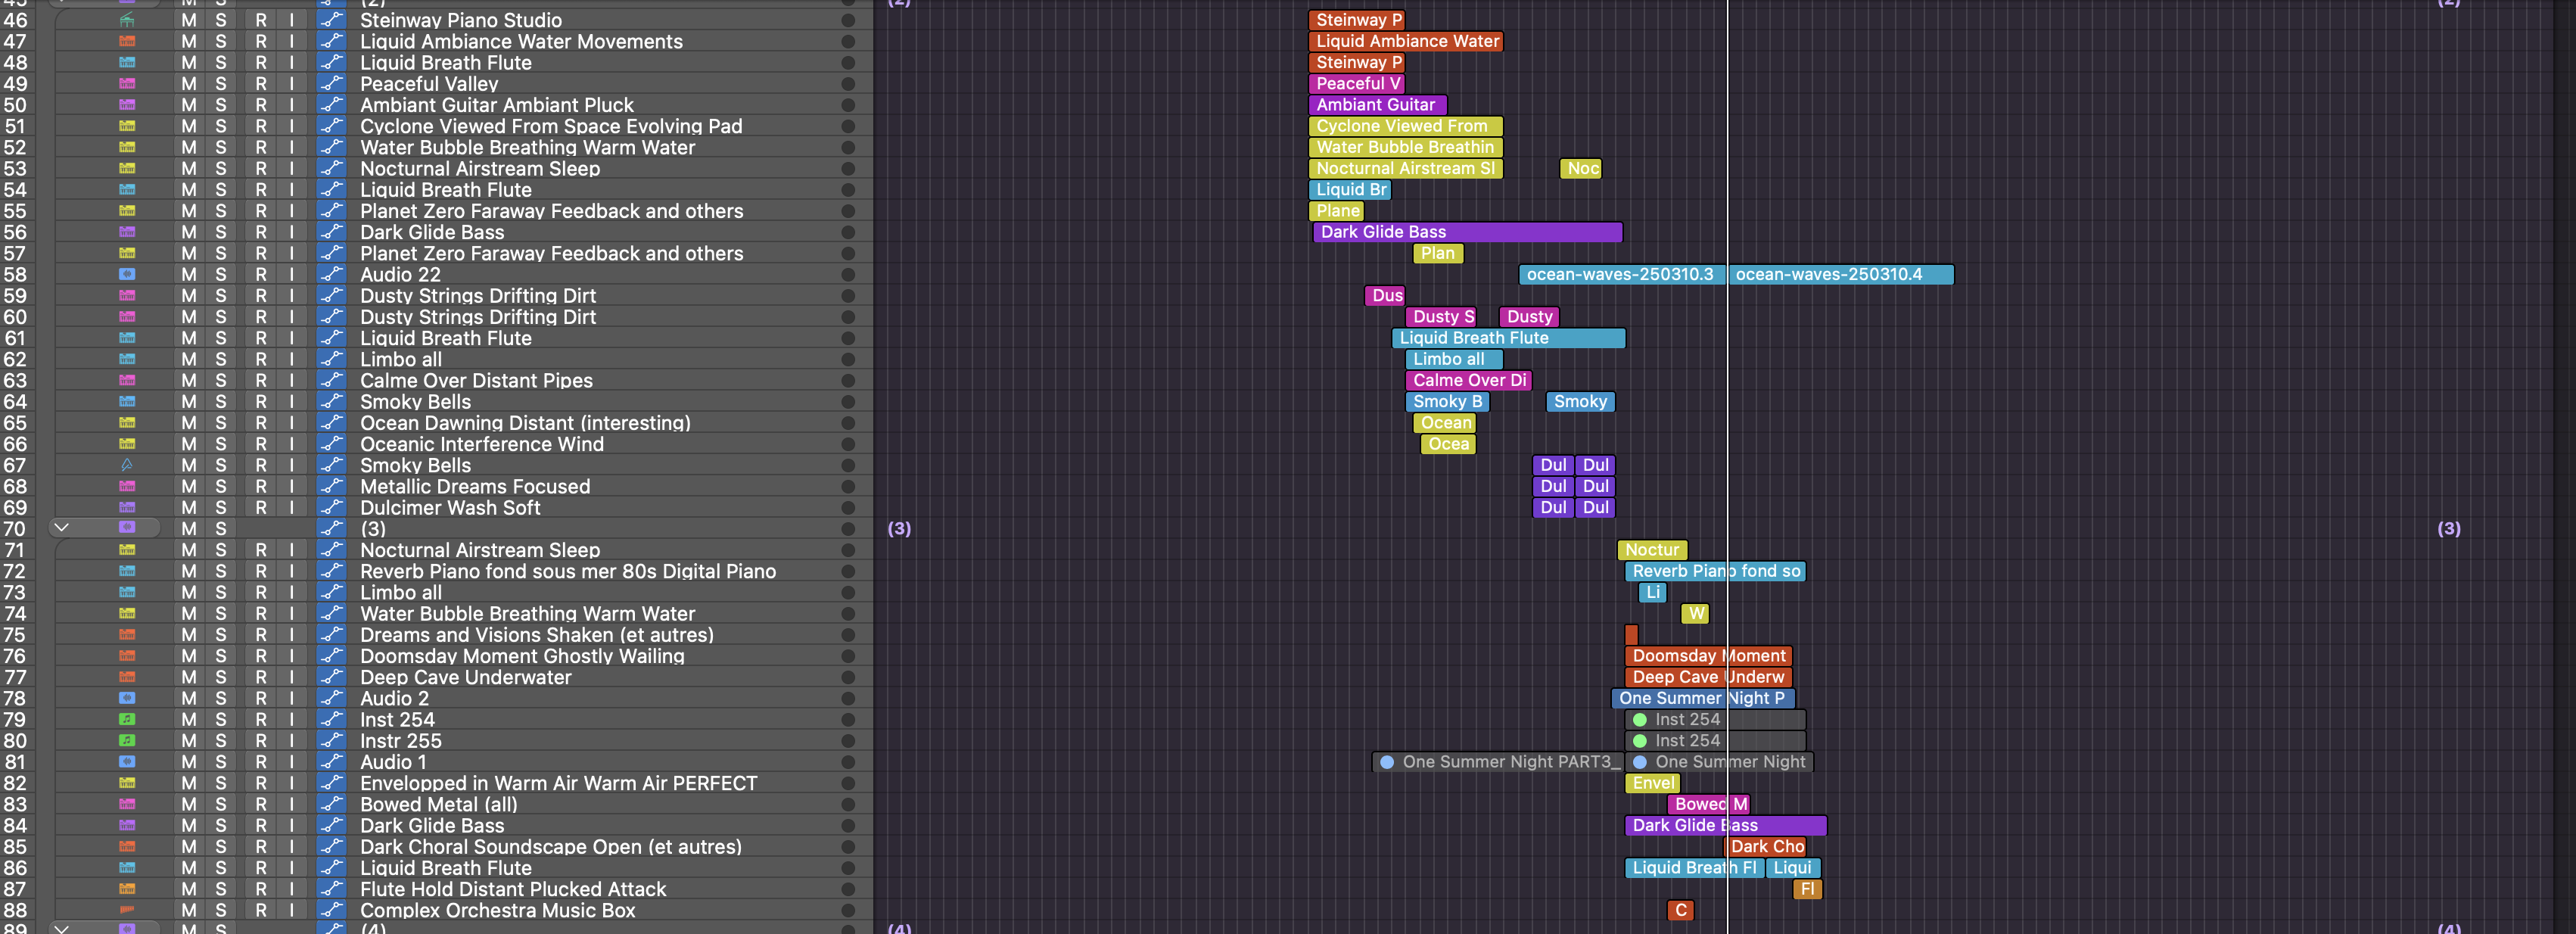
Task: Record-enable the Audio 1 track
Action: tap(260, 762)
